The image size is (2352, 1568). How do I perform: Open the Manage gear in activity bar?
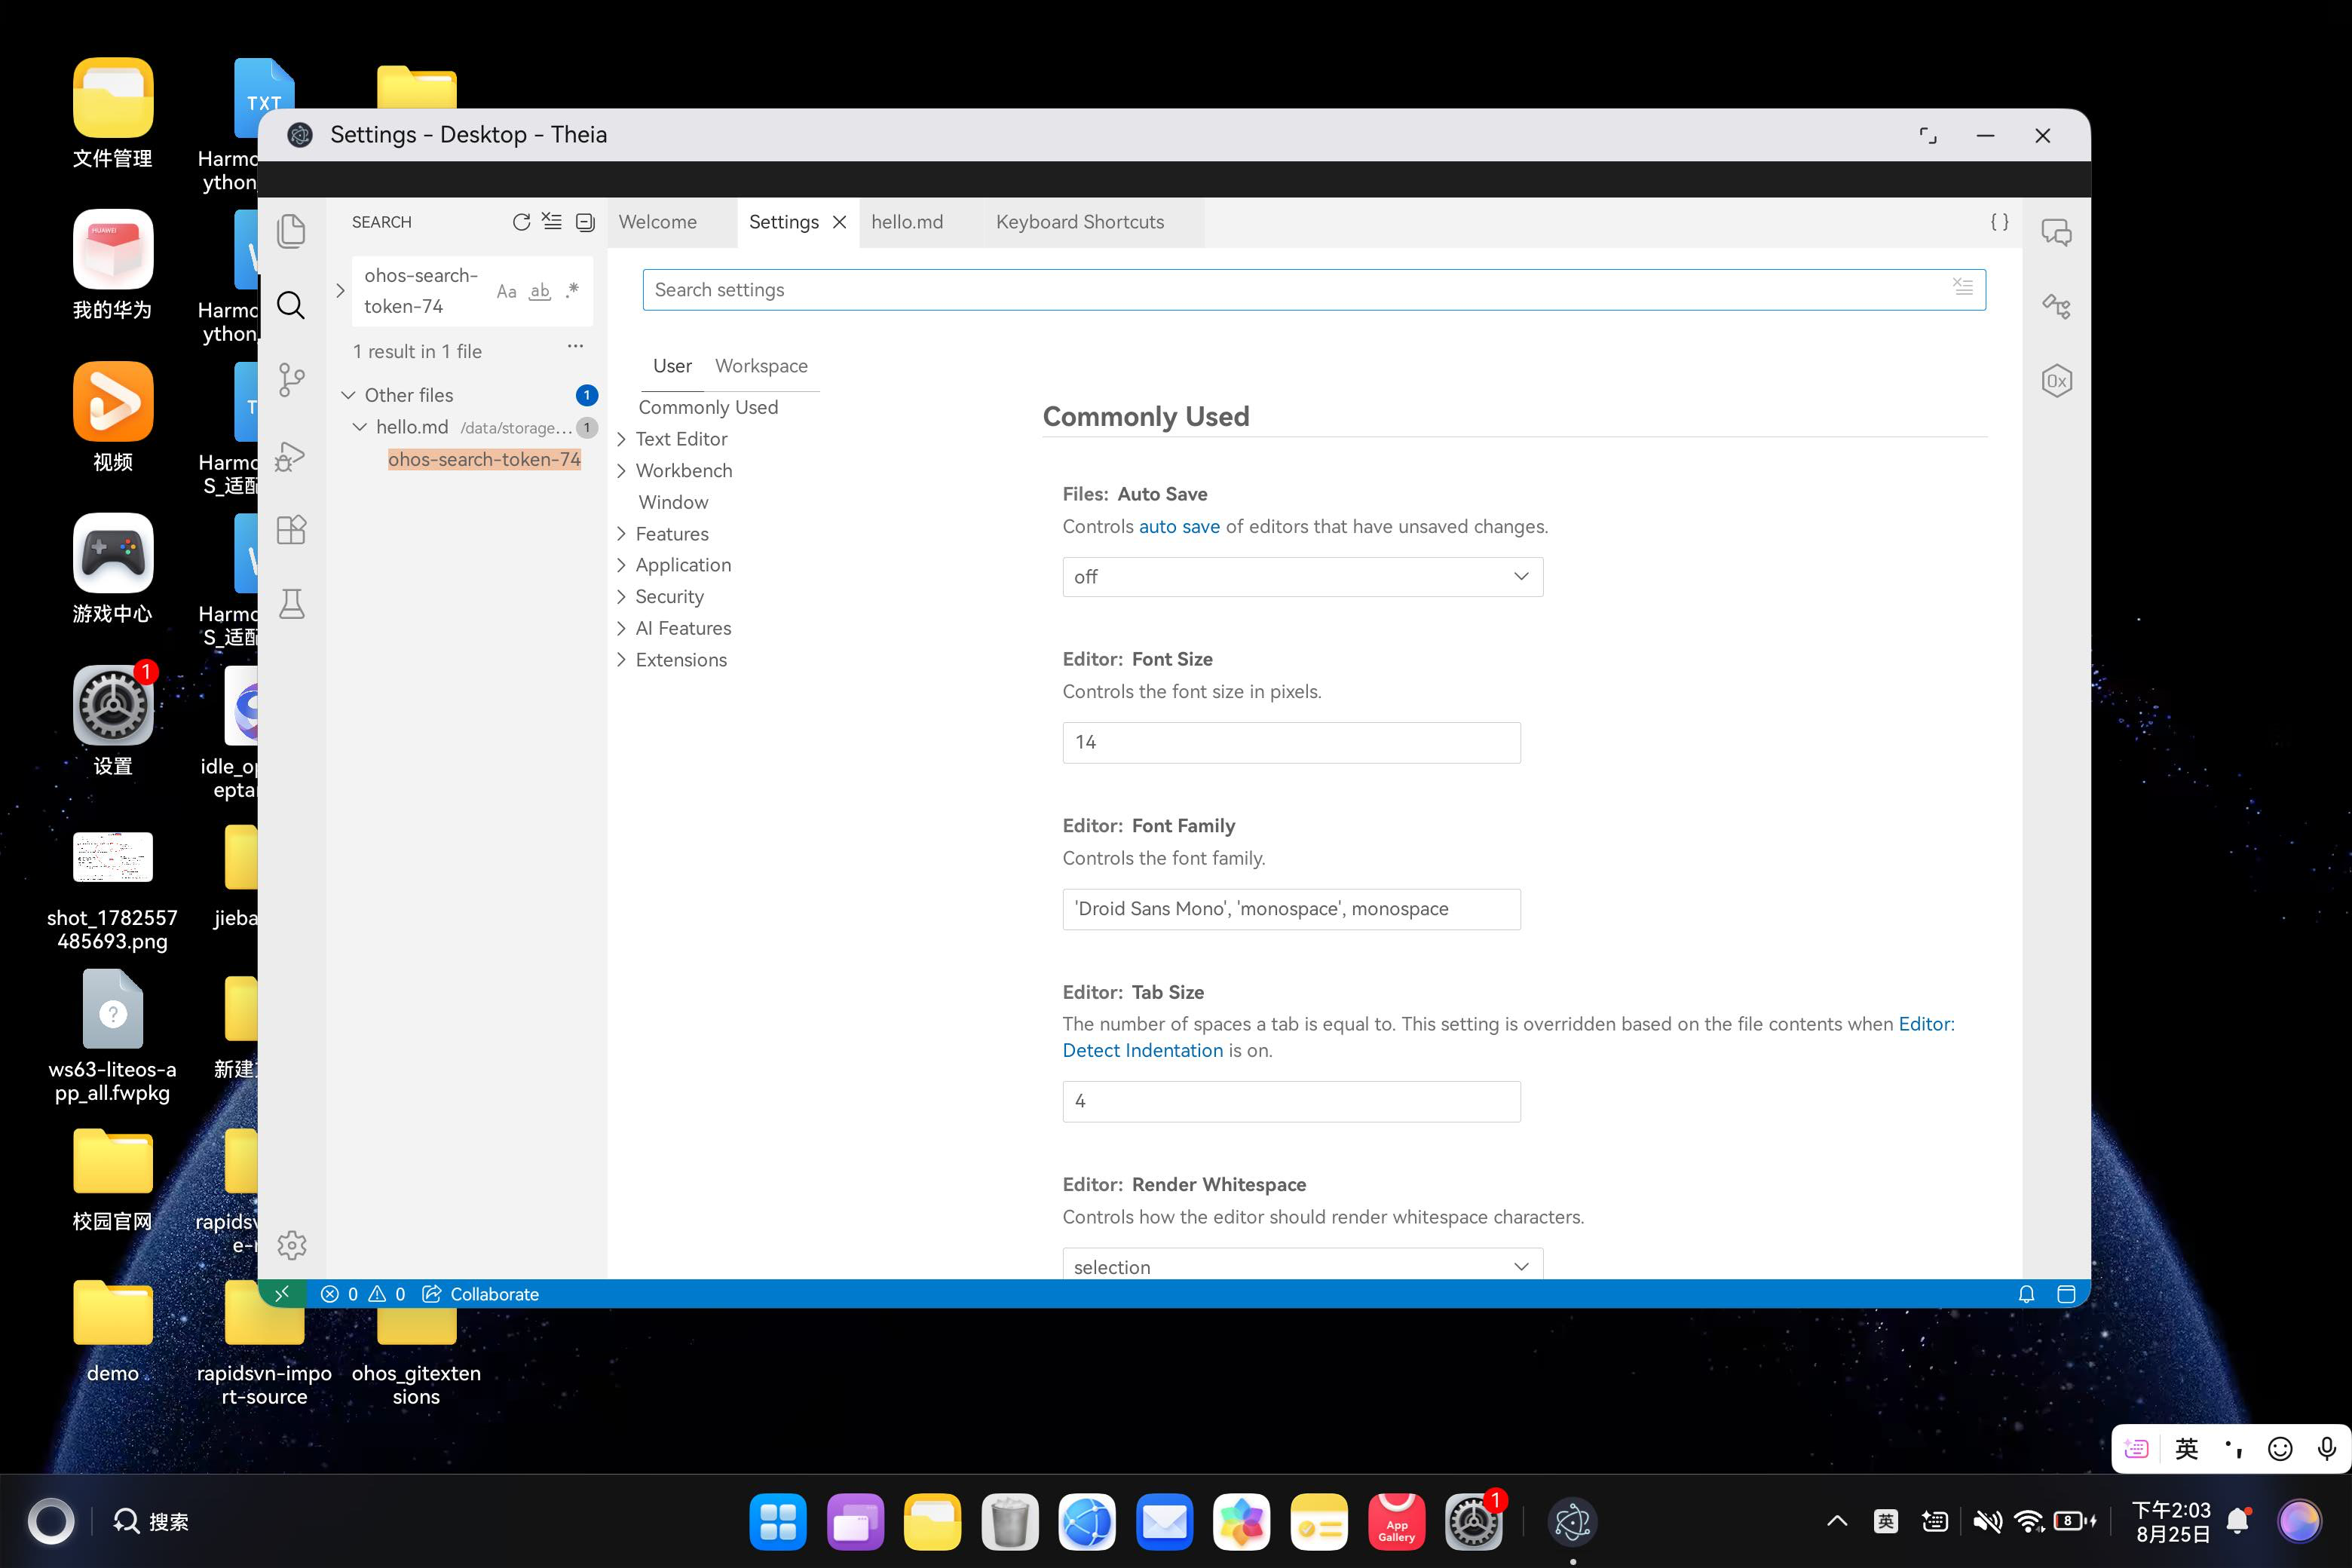pyautogui.click(x=291, y=1245)
